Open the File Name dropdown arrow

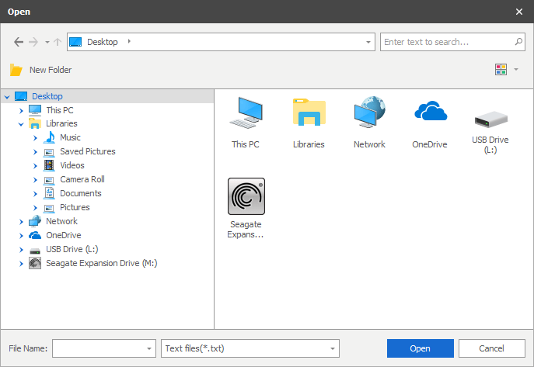(148, 348)
